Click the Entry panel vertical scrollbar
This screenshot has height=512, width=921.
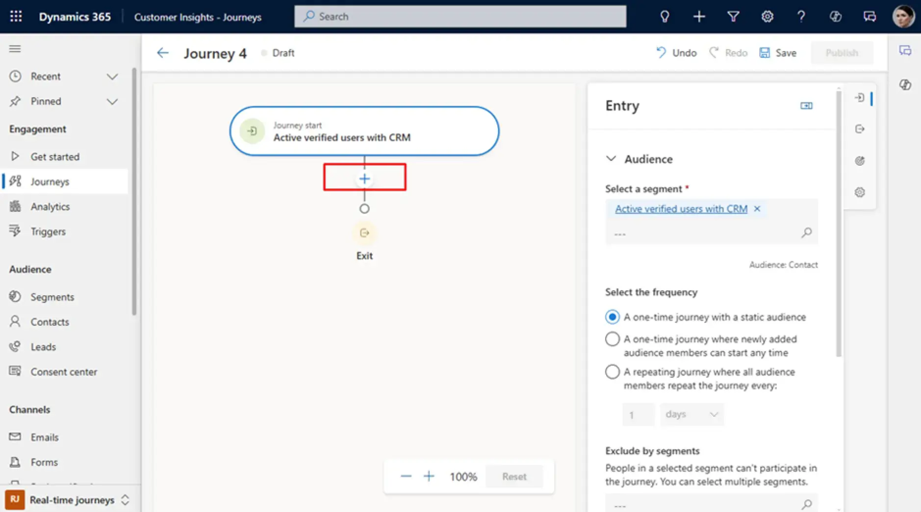pos(839,223)
